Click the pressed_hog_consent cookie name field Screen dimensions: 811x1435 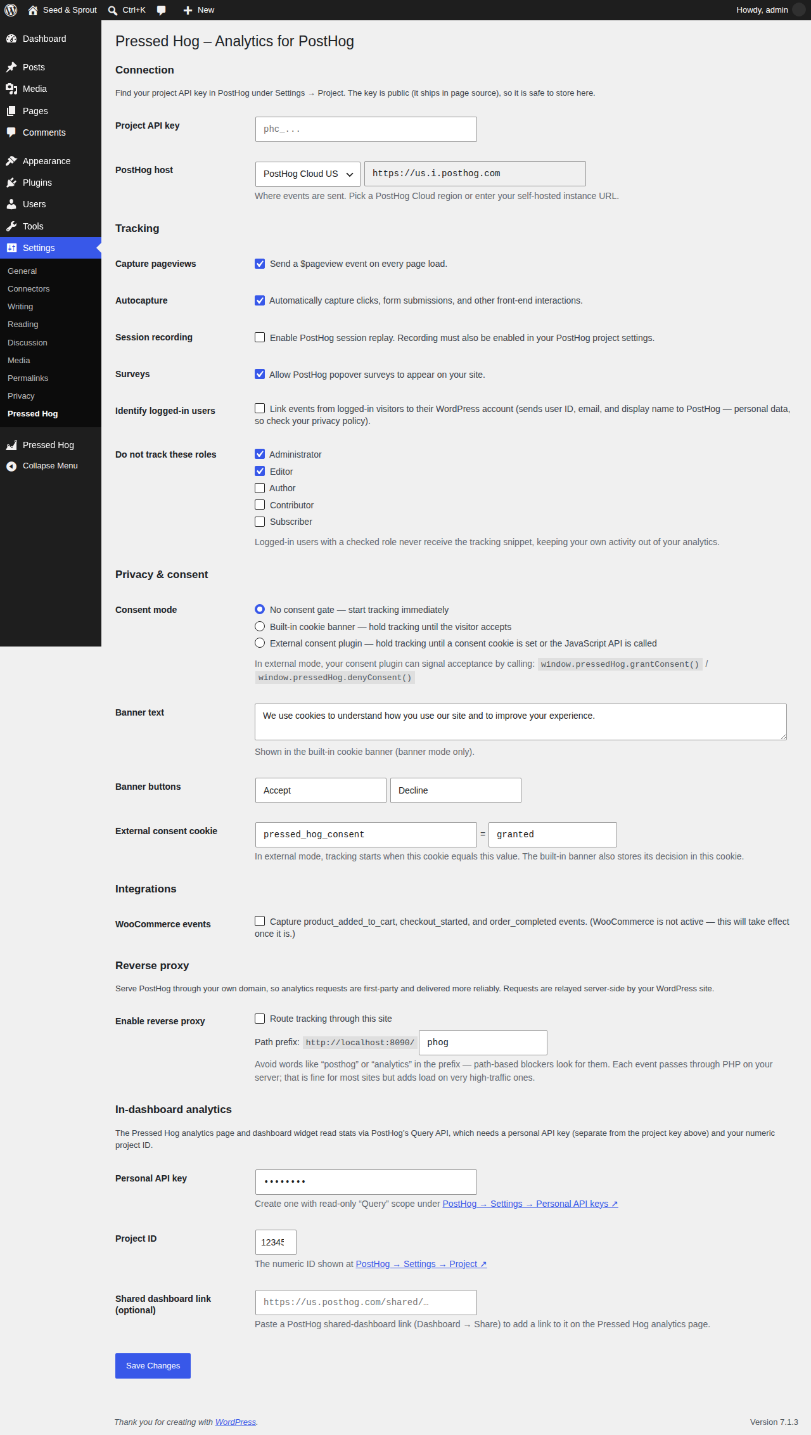pos(366,835)
